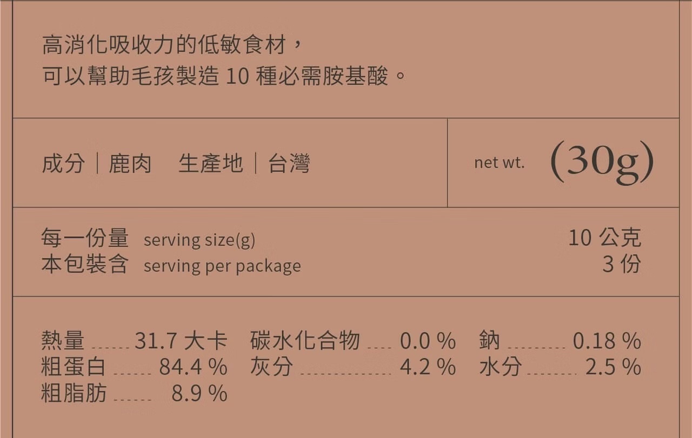
Task: Click the 熱量 31.7 大卡 calorie value
Action: (x=181, y=341)
